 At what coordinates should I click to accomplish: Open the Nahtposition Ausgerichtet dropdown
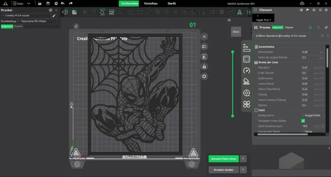point(312,116)
